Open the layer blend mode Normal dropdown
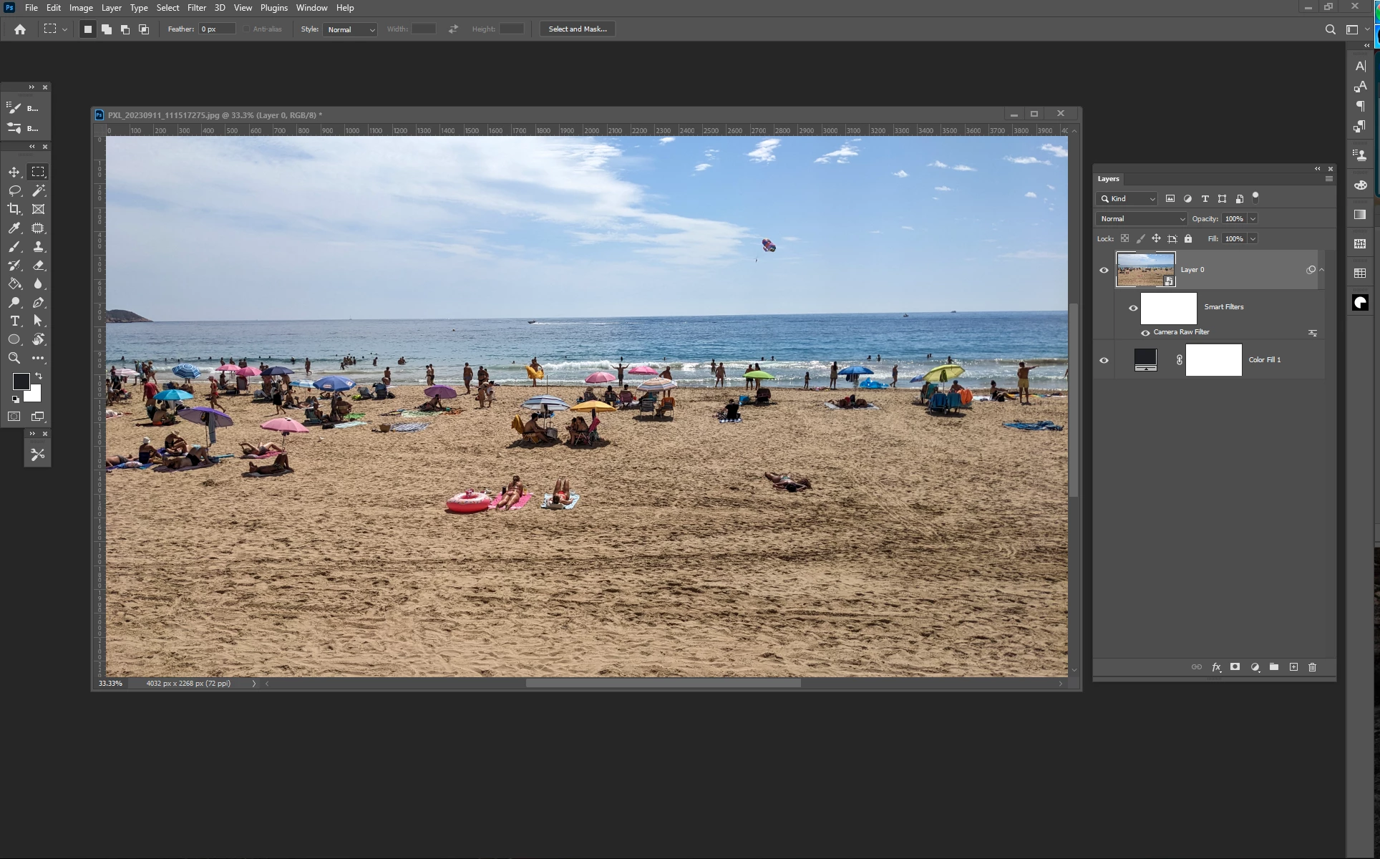This screenshot has height=859, width=1380. tap(1141, 219)
